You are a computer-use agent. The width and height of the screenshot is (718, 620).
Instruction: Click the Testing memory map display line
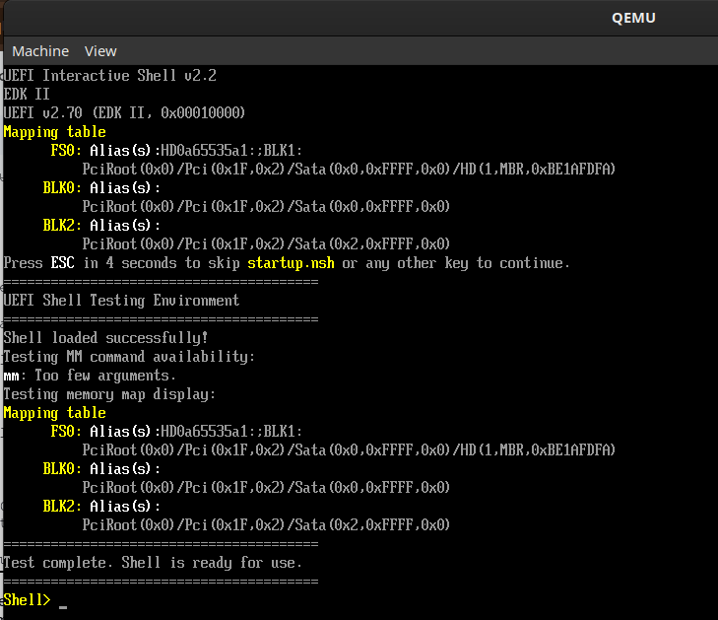click(x=109, y=394)
